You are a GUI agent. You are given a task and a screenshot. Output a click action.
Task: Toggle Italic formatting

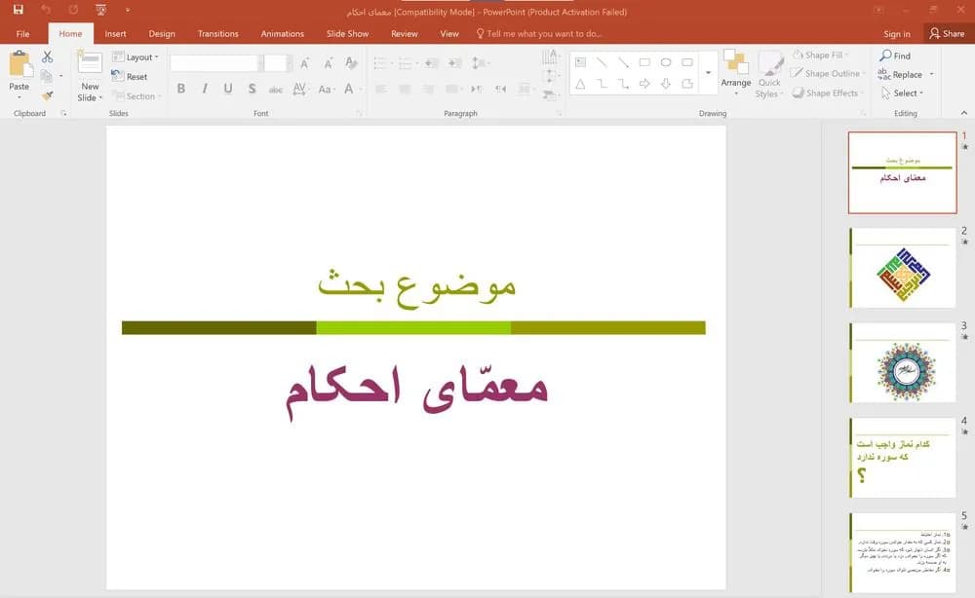coord(205,89)
